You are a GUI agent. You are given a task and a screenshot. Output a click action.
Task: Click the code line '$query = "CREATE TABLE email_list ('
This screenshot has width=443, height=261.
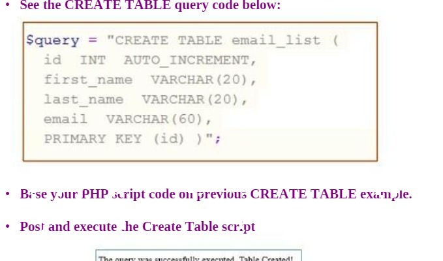(182, 40)
